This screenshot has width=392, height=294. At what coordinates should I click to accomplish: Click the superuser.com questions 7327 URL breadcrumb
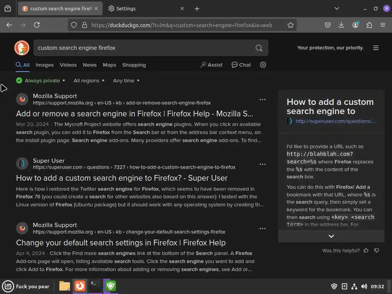point(134,167)
